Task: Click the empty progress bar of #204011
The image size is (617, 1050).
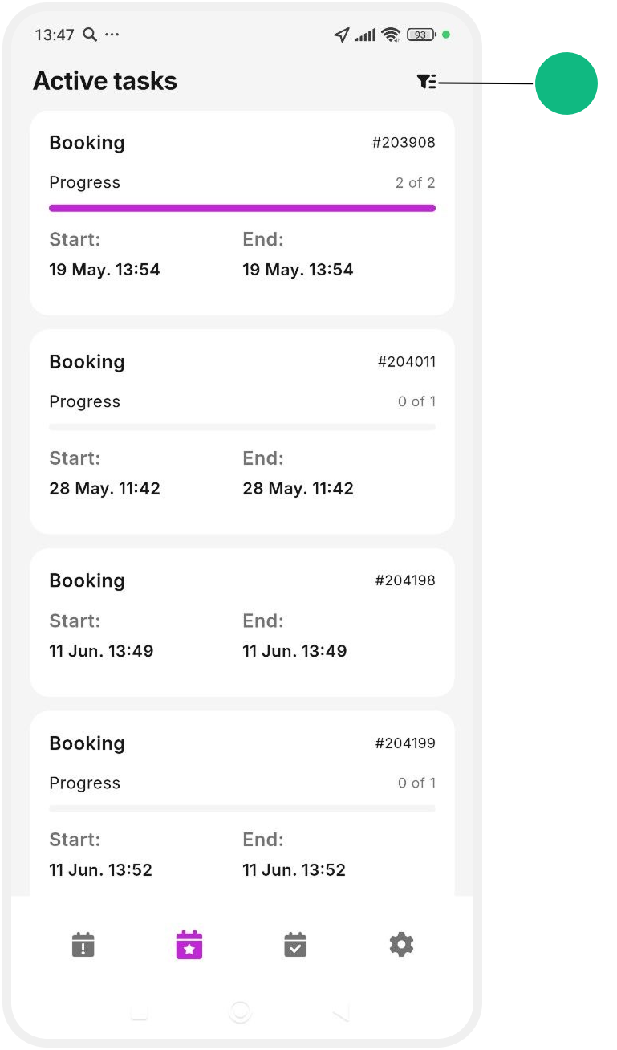Action: [x=242, y=427]
